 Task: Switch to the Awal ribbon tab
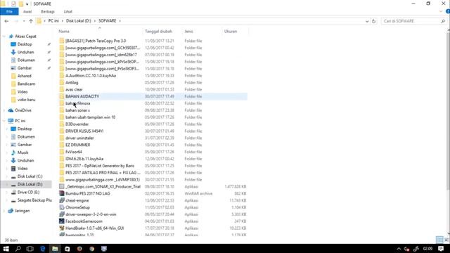tap(27, 11)
